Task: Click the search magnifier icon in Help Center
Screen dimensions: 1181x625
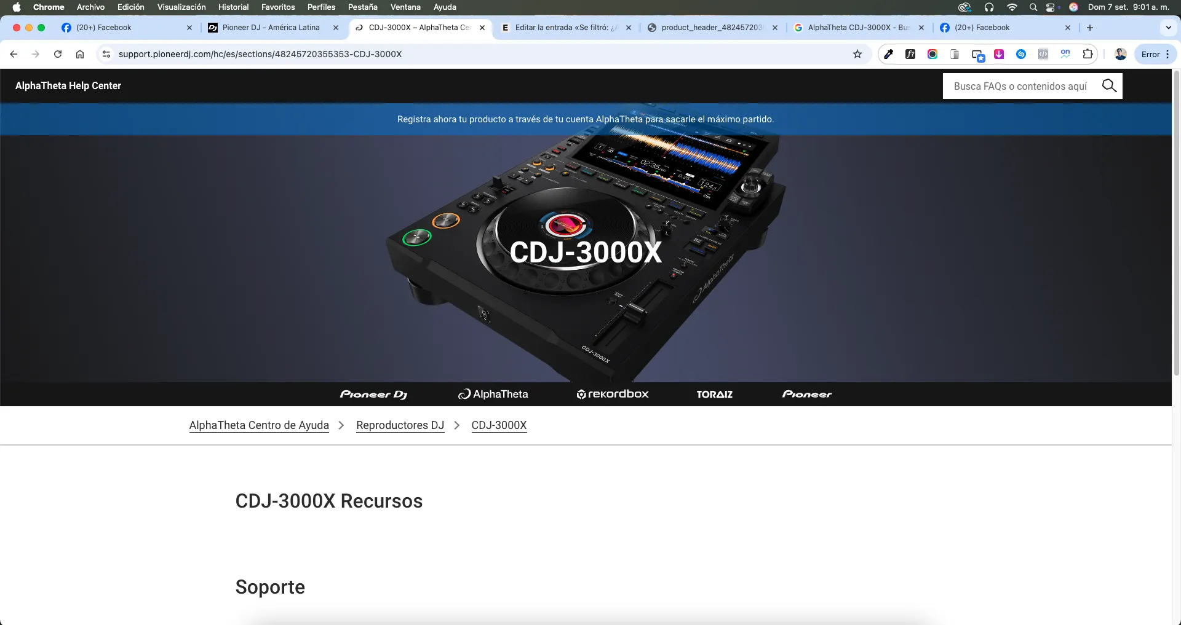Action: 1109,86
